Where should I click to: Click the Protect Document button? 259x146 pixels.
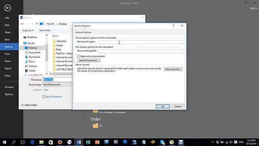(x=89, y=60)
